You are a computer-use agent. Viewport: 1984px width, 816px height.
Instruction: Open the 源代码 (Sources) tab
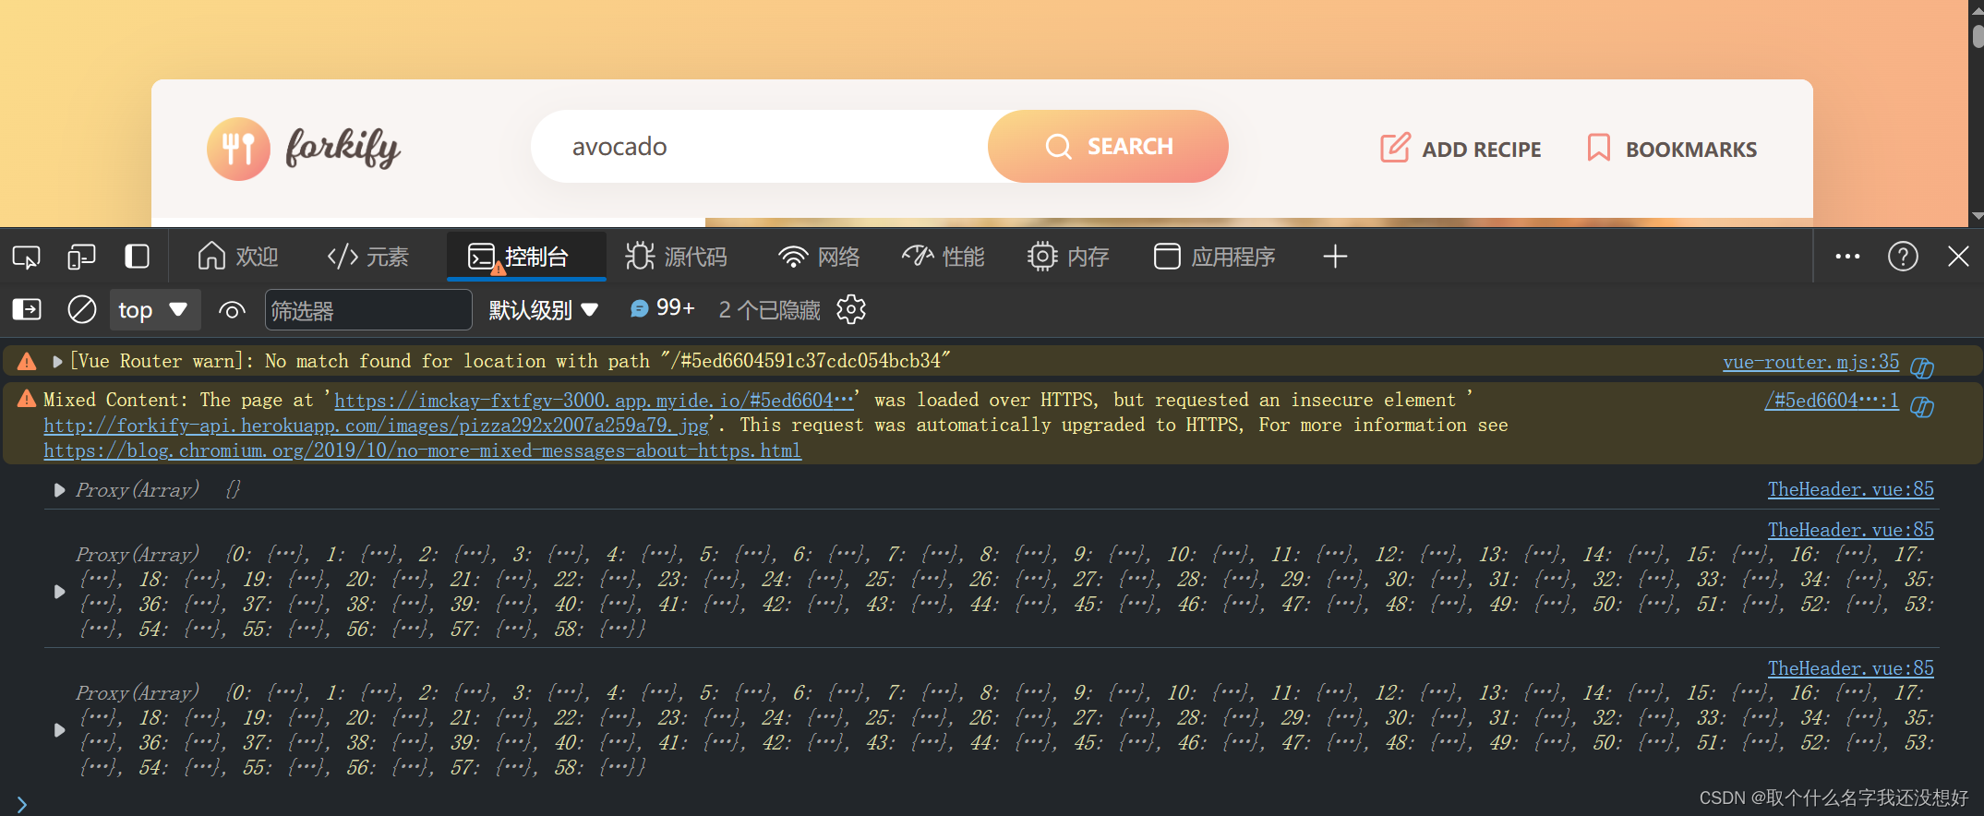pyautogui.click(x=677, y=257)
